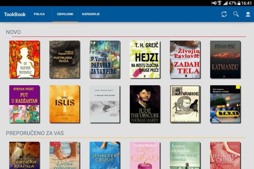Select the blue Jennifer Crusie cover

pyautogui.click(x=105, y=155)
